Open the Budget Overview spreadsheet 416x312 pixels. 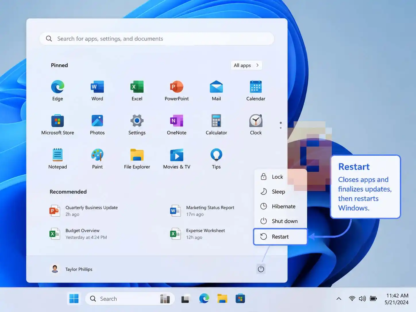coord(78,234)
